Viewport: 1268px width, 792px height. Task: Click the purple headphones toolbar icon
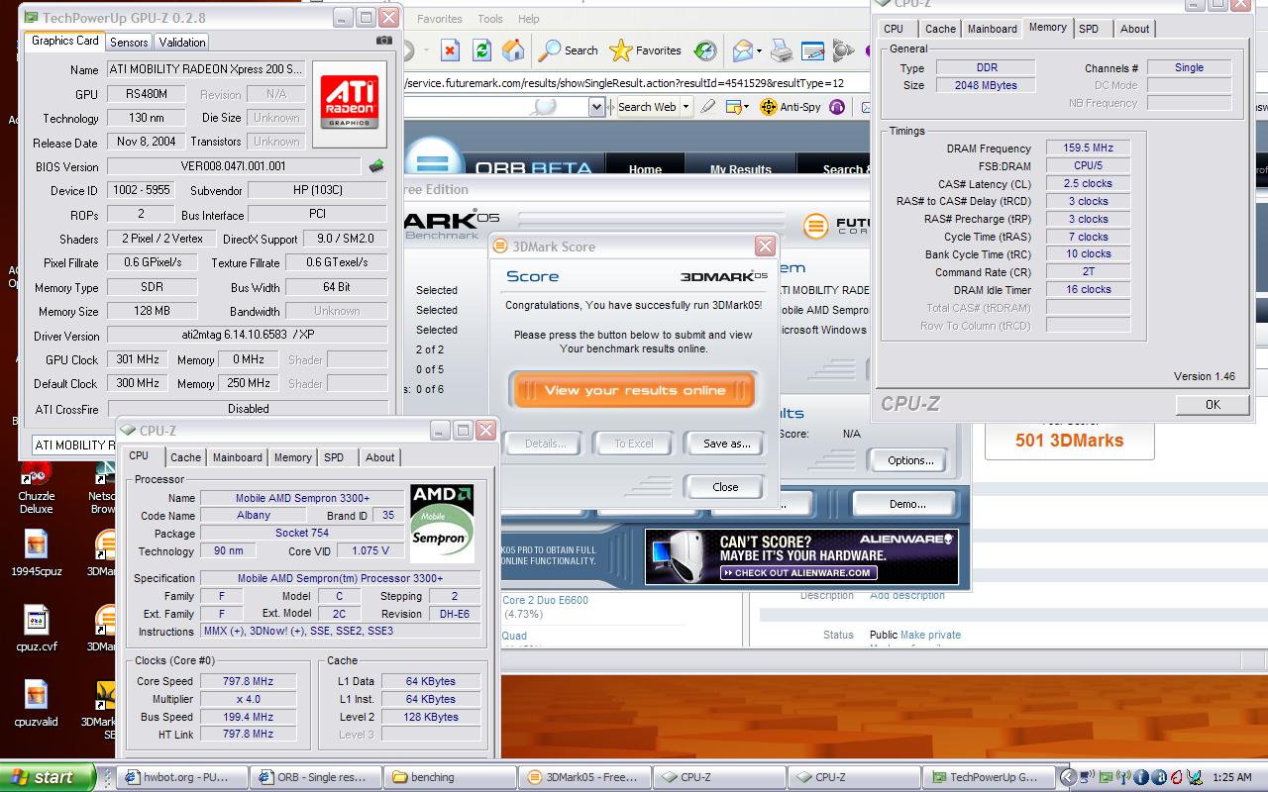click(837, 106)
